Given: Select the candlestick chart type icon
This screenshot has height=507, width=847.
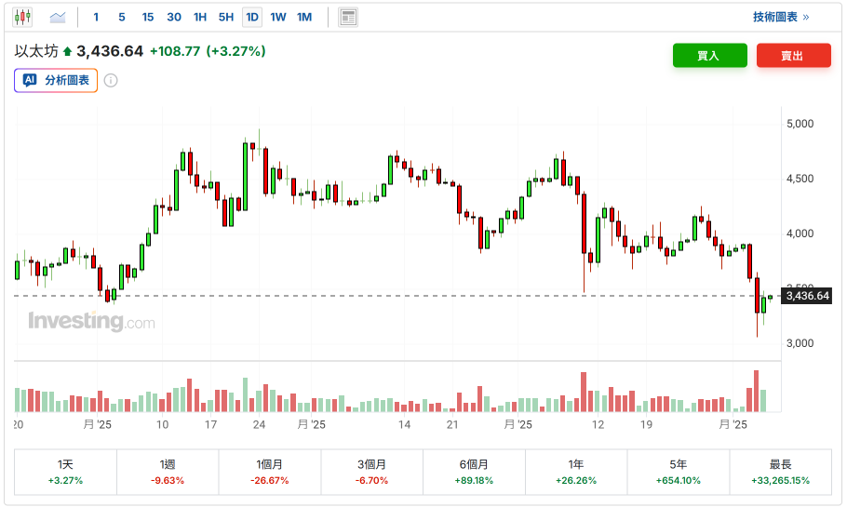Looking at the screenshot, I should 22,17.
